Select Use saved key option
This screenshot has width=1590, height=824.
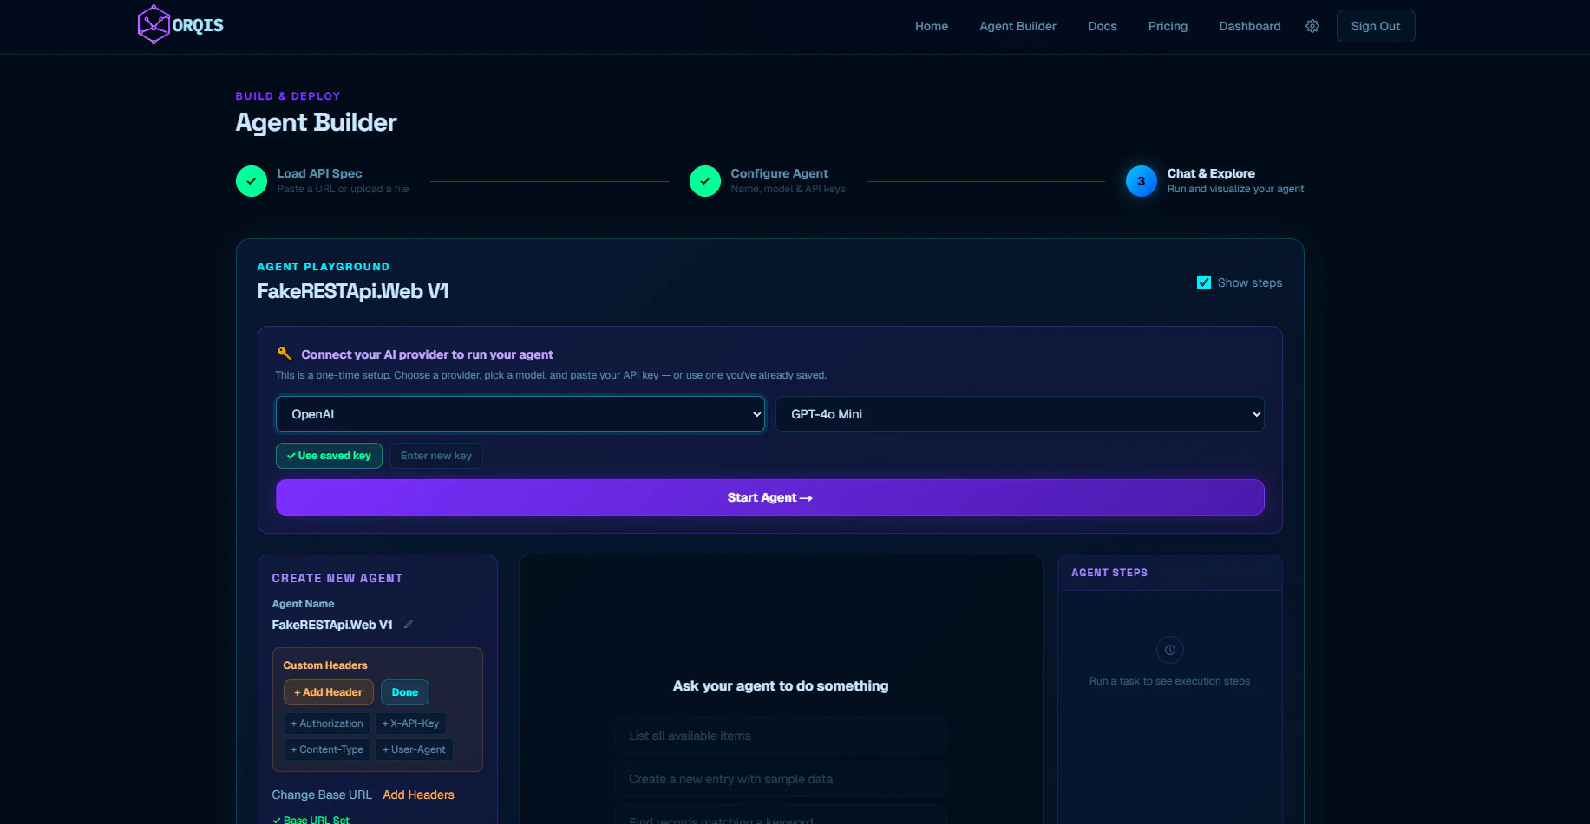point(329,456)
